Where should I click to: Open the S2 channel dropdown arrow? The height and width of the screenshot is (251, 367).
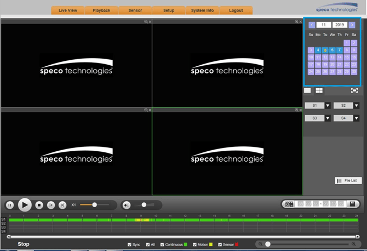pos(356,106)
